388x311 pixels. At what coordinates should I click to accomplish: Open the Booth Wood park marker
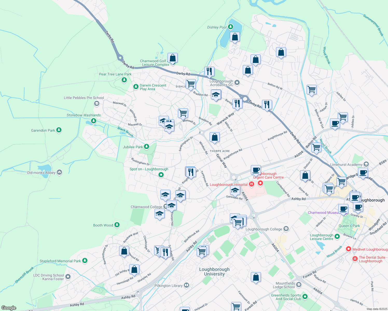coord(117,225)
